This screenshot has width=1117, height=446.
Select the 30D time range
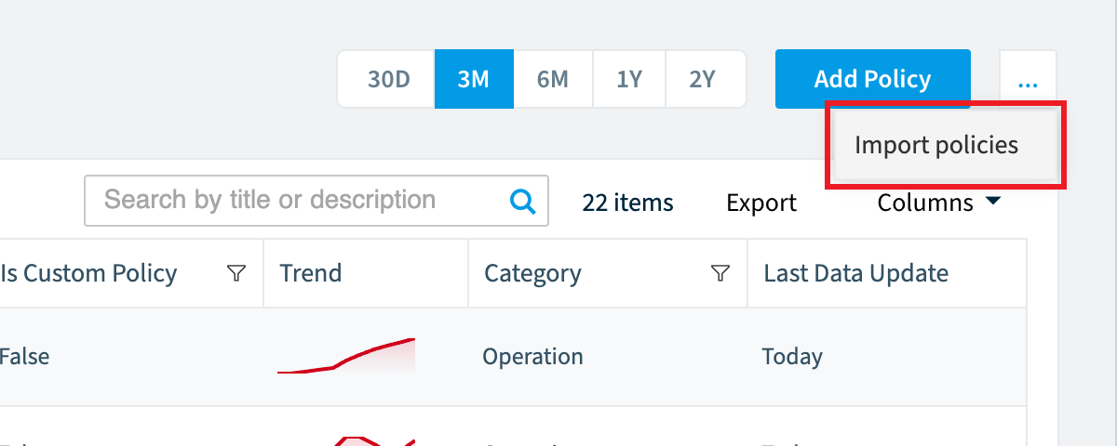point(388,79)
